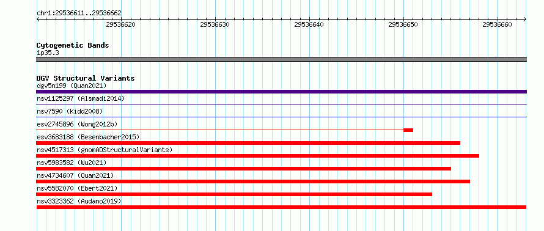
Task: Click the red nsv5582070 variant bar
Action: 234,194
